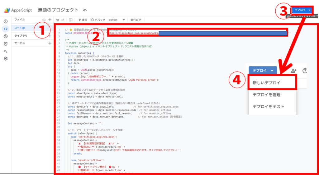This screenshot has height=175, width=319.
Task: Open Project Settings gear icon
Action: pos(6,59)
